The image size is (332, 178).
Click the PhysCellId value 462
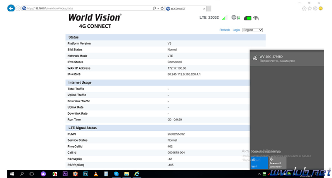coord(170,146)
